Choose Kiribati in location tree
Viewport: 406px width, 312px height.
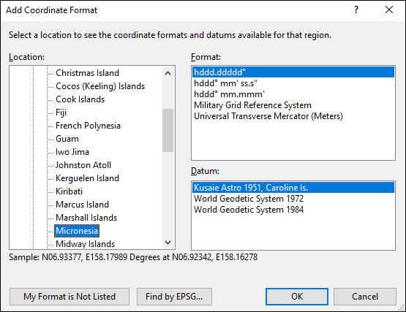tap(69, 191)
